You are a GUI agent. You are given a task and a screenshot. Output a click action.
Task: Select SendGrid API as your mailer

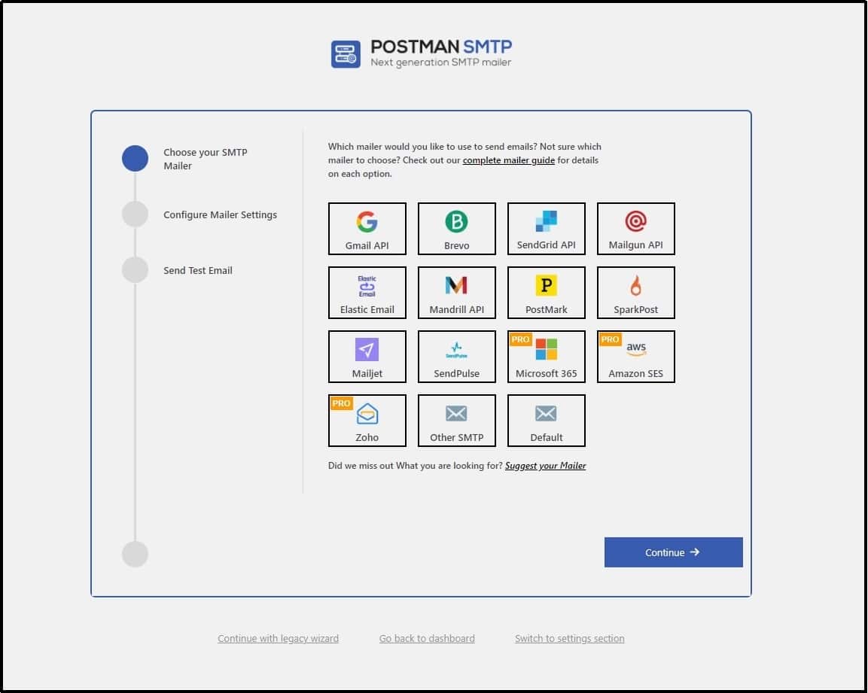click(546, 228)
